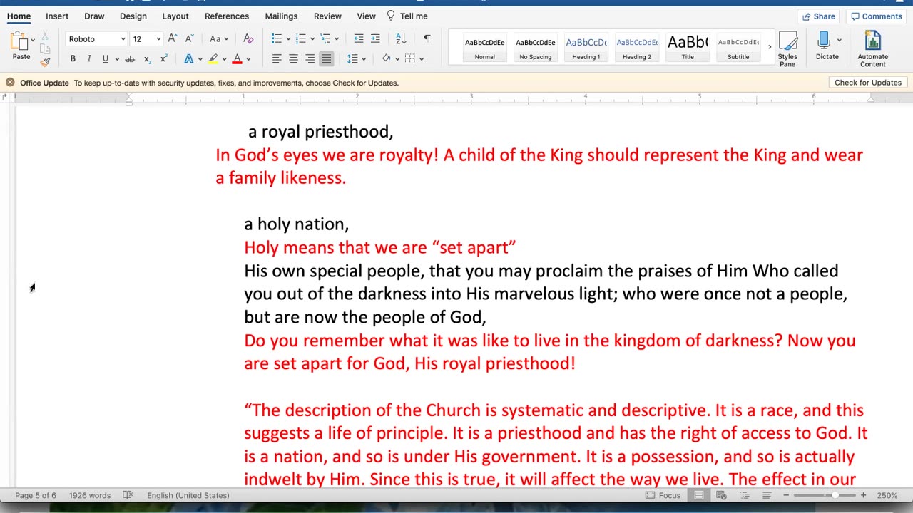913x513 pixels.
Task: Switch to Outline view in status bar
Action: point(744,495)
